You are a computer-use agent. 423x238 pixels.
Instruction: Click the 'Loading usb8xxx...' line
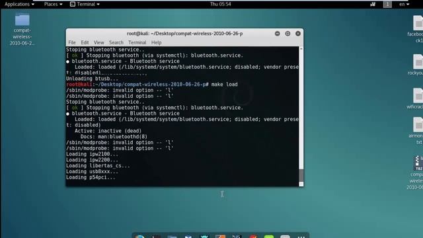tap(92, 172)
